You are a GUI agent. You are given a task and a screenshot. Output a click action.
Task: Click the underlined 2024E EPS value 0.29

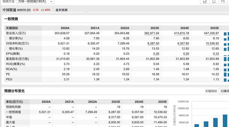(x=186, y=54)
